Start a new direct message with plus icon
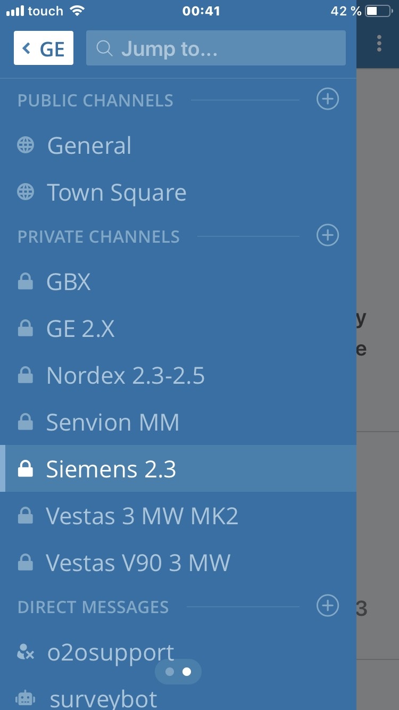399x710 pixels. [x=328, y=606]
